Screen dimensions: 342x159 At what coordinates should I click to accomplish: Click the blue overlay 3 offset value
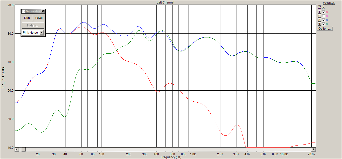tap(327, 20)
